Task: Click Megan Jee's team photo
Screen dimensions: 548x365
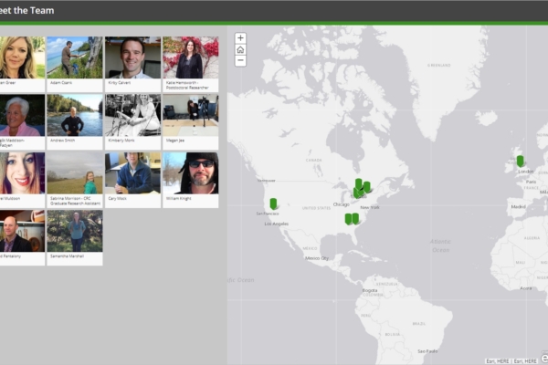Action: [x=190, y=115]
